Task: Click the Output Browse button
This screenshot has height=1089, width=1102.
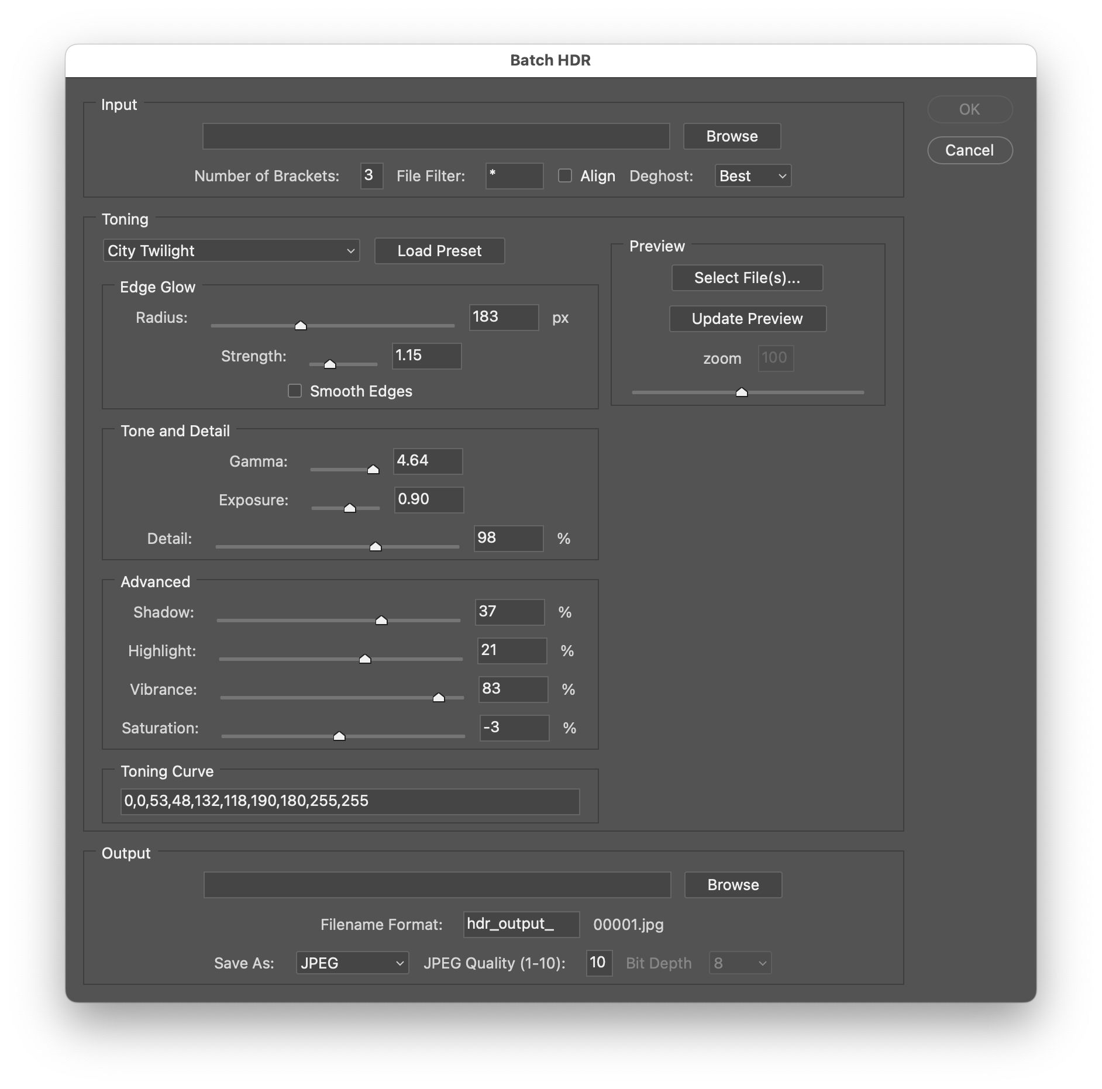Action: (733, 885)
